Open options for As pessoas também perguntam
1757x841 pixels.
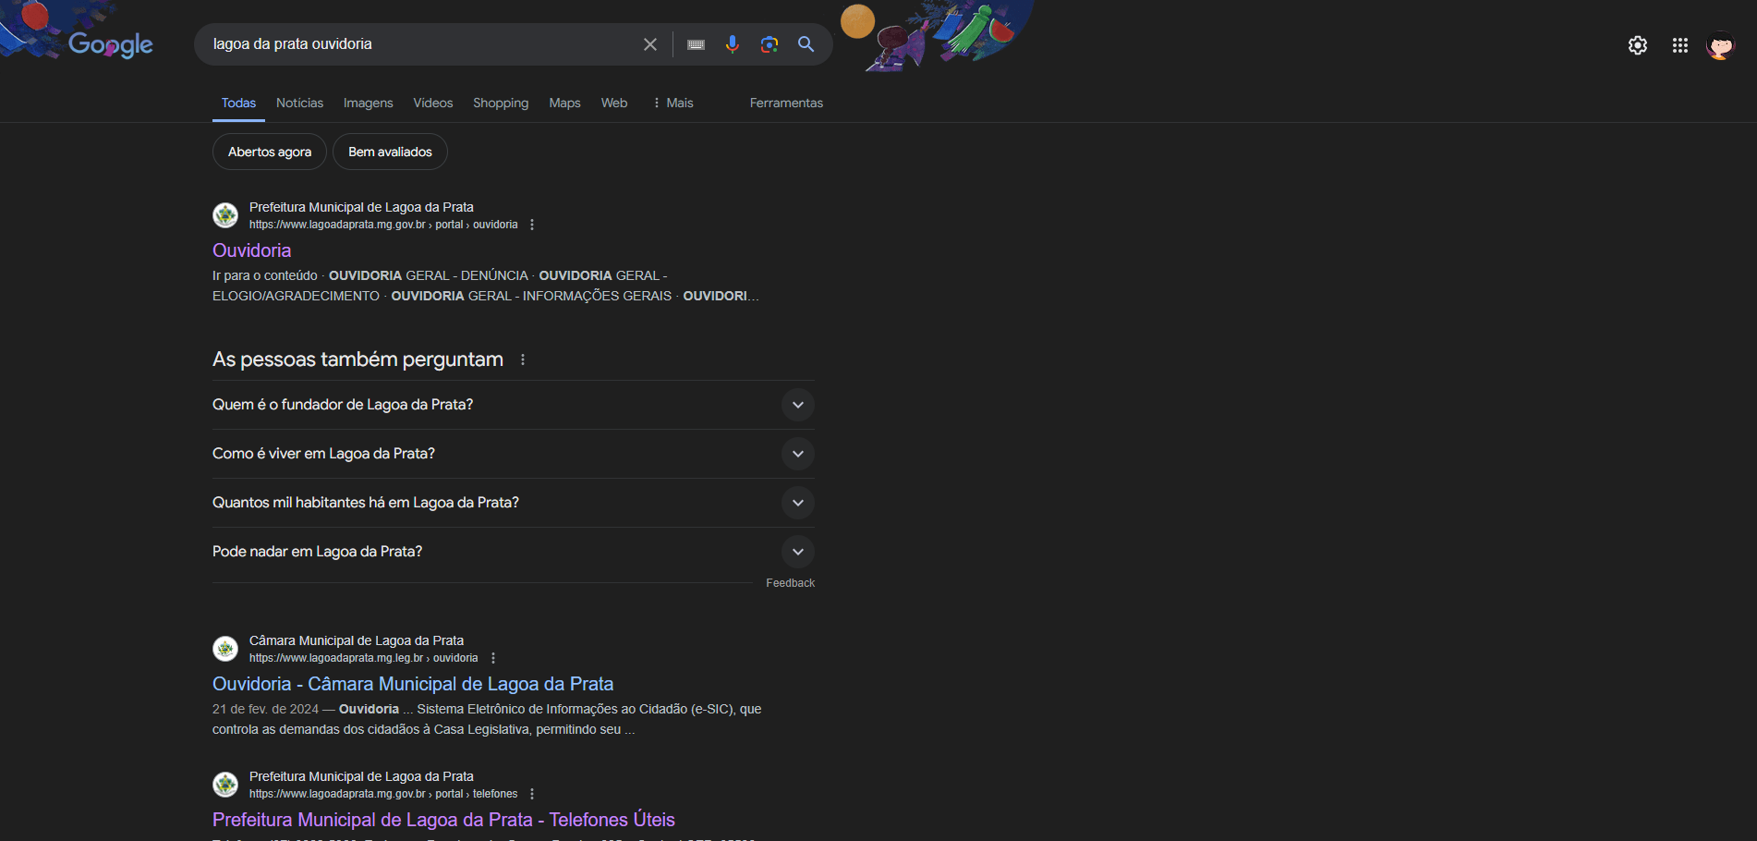click(x=523, y=360)
